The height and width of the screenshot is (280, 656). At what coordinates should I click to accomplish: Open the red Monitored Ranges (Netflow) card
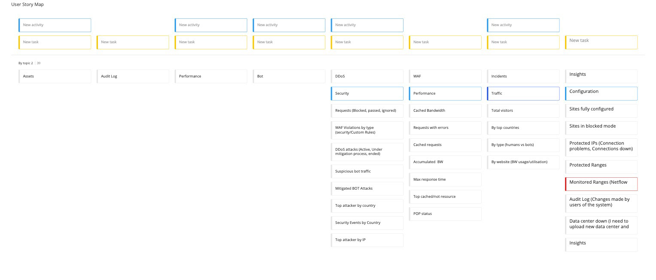click(601, 184)
